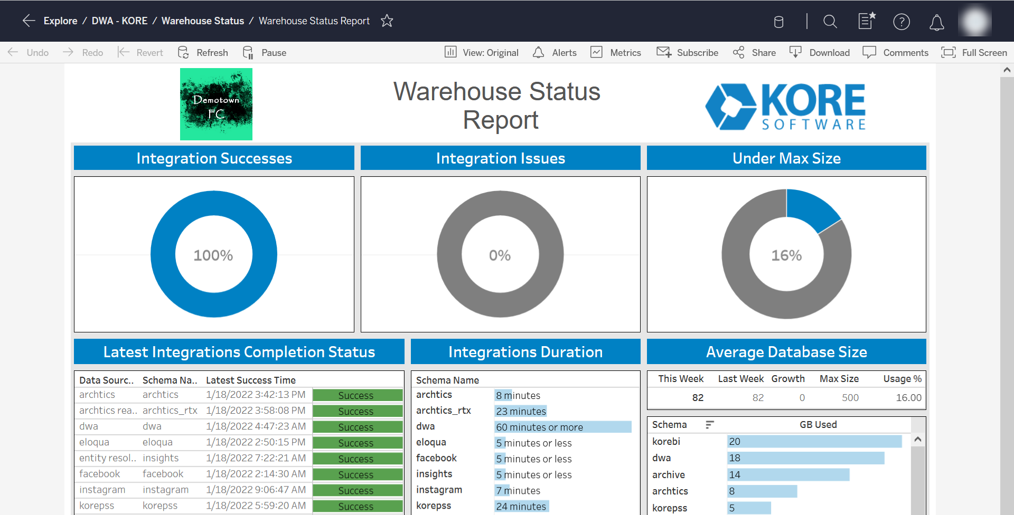The image size is (1014, 515).
Task: Click the Undo label
Action: point(37,53)
